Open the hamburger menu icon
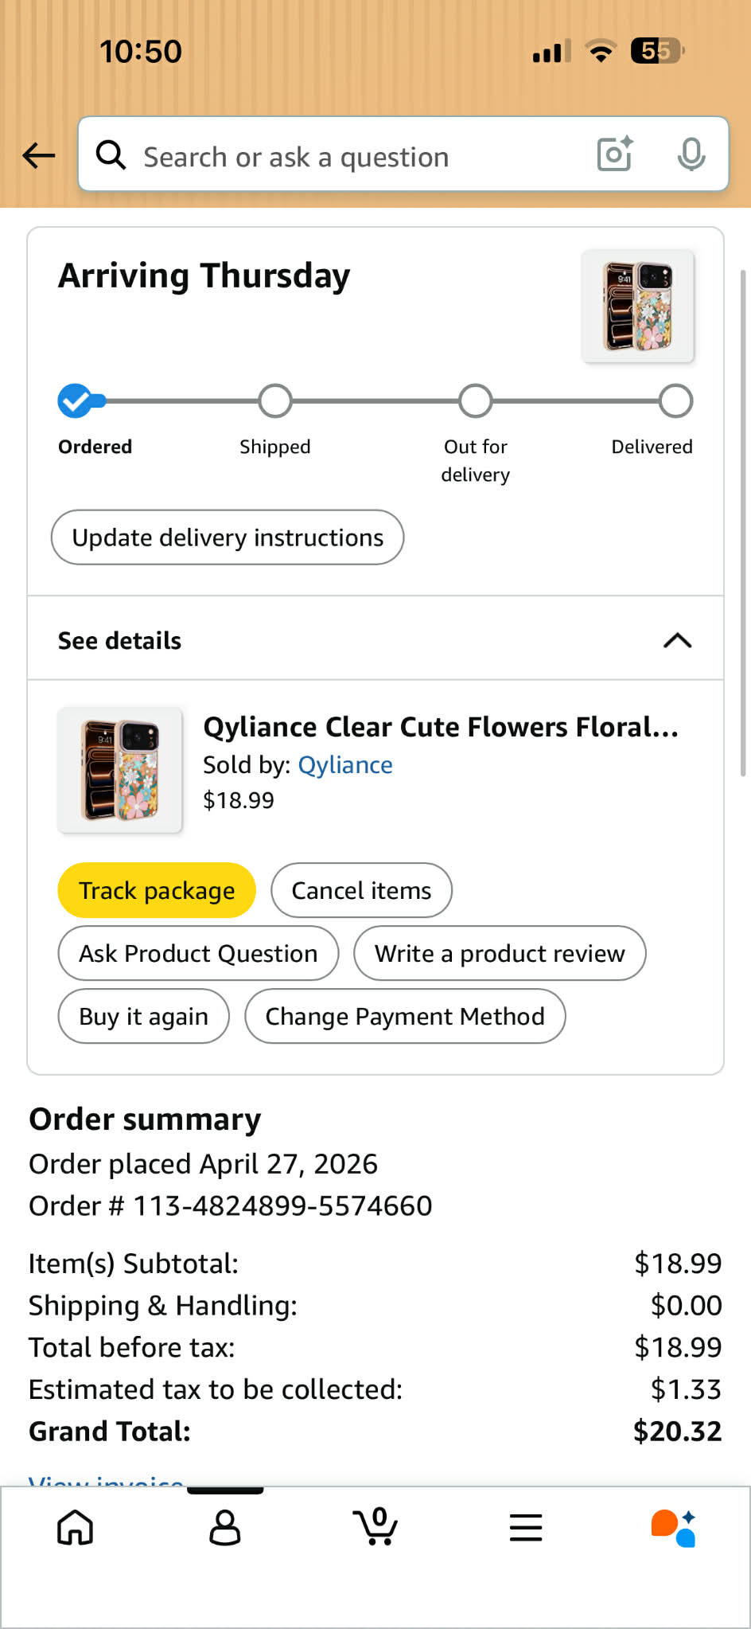The height and width of the screenshot is (1629, 751). 526,1527
